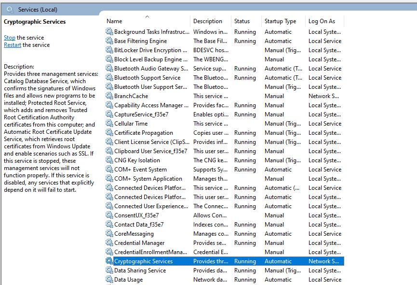The image size is (417, 285).
Task: Select the Data Sharing Service row
Action: tap(140, 271)
